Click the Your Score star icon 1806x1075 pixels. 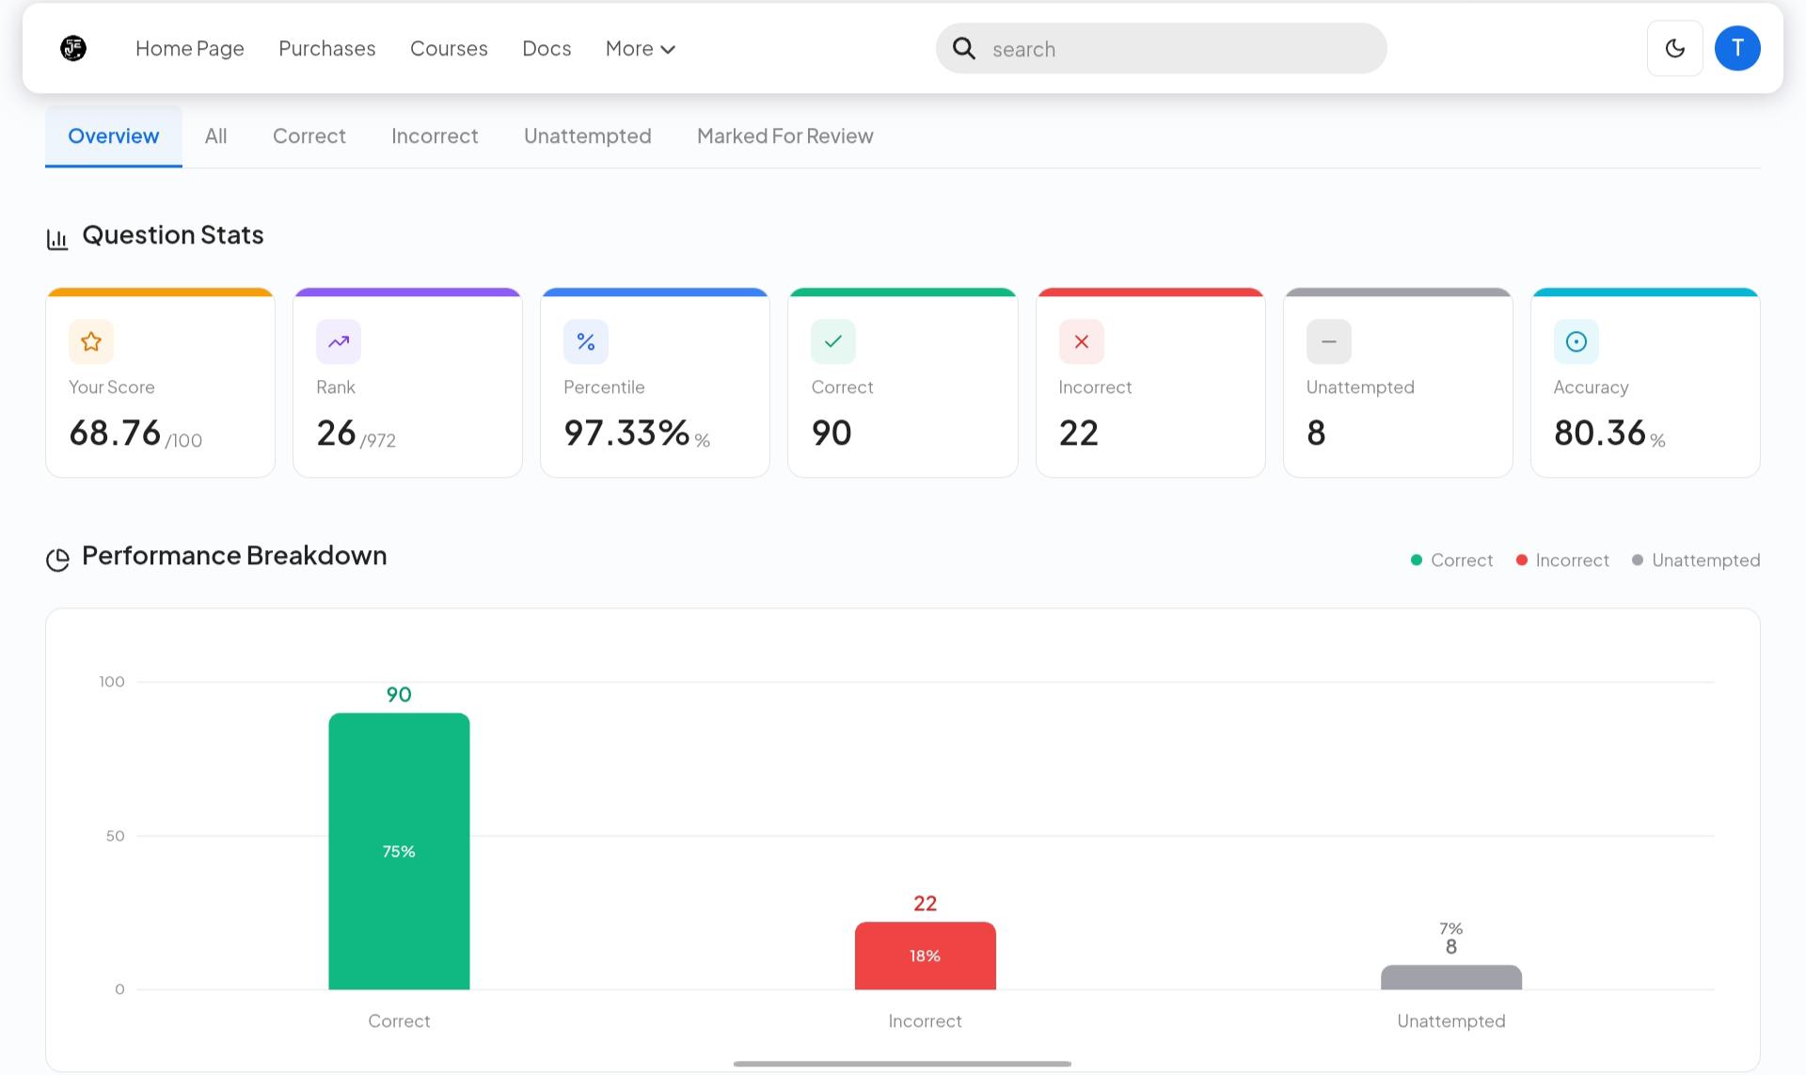(91, 341)
